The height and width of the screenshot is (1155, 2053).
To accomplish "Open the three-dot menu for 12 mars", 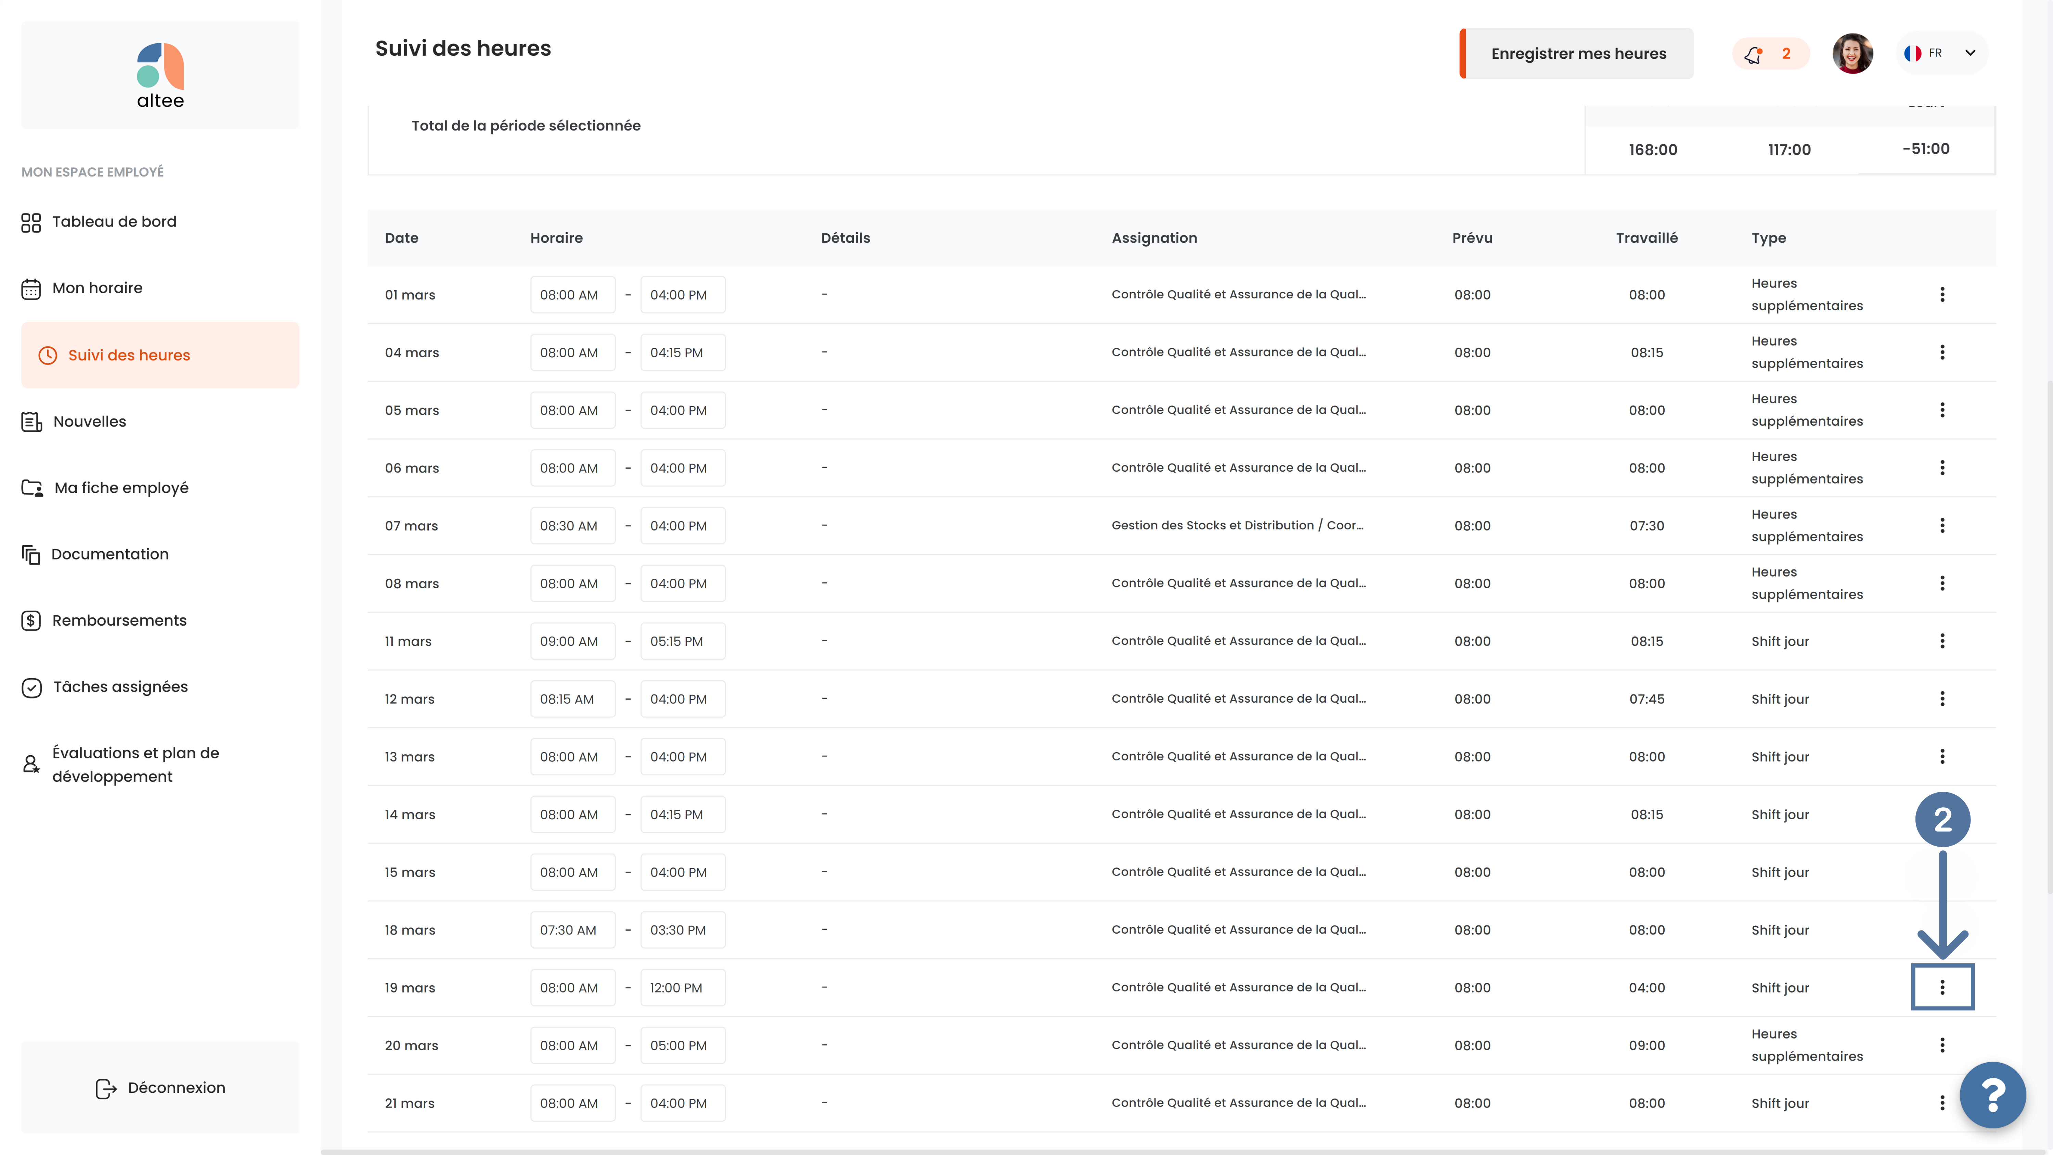I will [x=1942, y=699].
